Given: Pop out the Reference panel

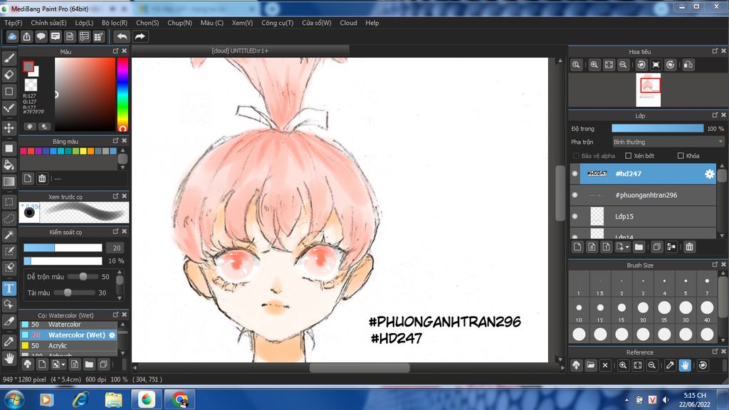Looking at the screenshot, I should coord(715,352).
